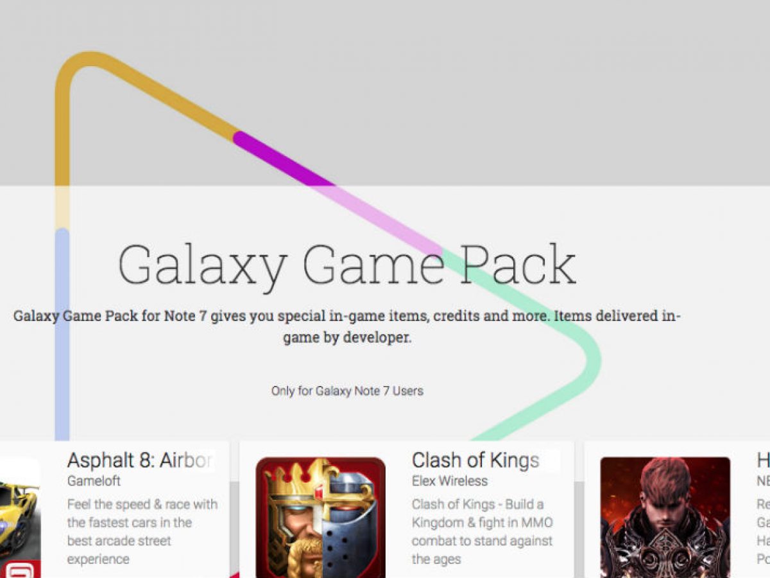Open the Asphalt 8 yellow car icon
This screenshot has height=578, width=770.
point(20,518)
